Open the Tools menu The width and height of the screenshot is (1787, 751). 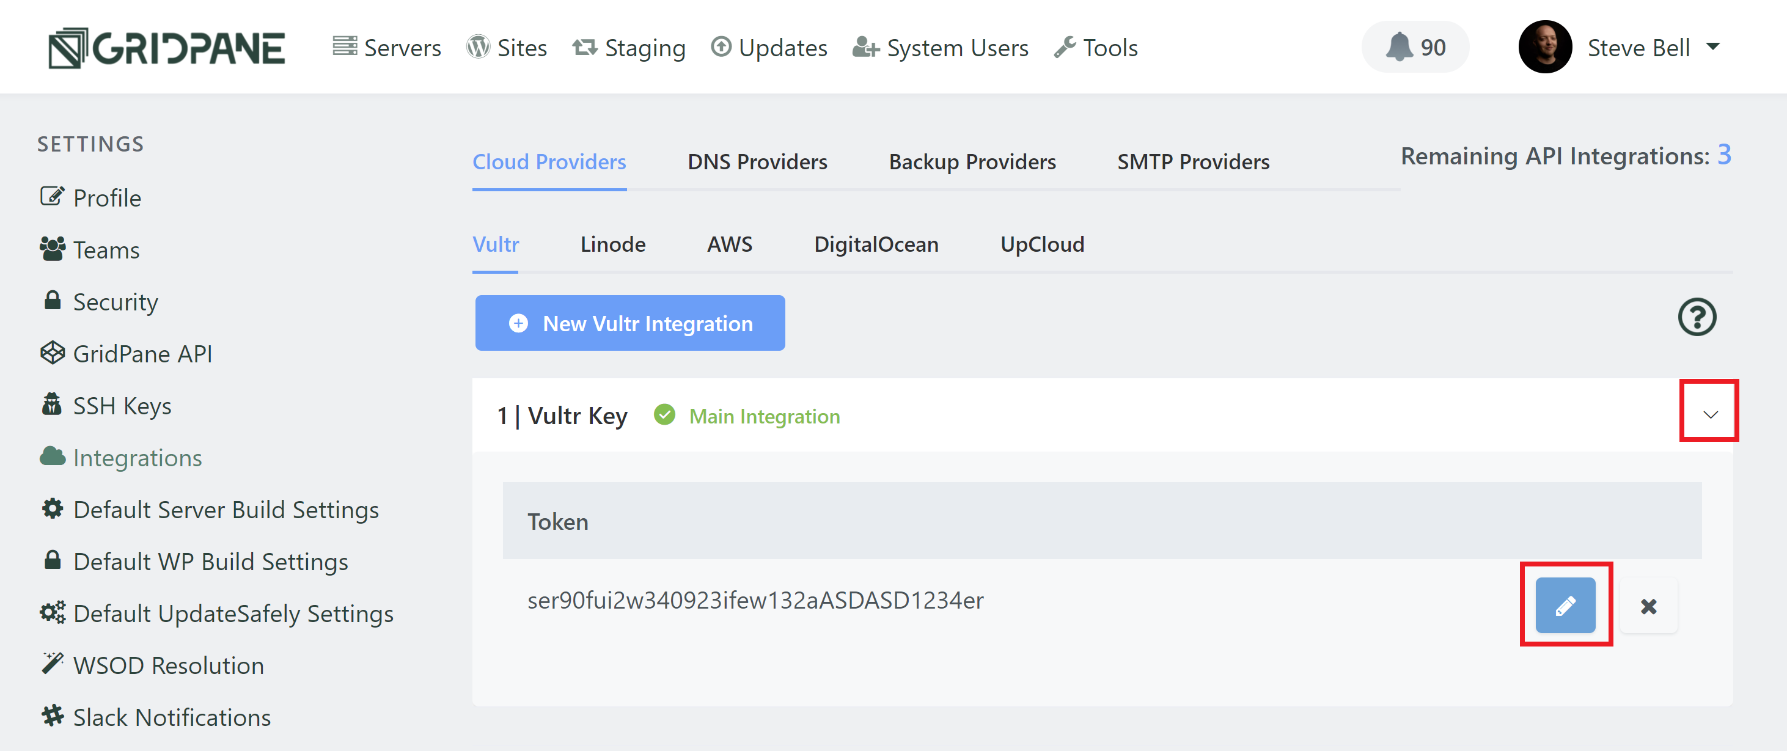tap(1095, 48)
